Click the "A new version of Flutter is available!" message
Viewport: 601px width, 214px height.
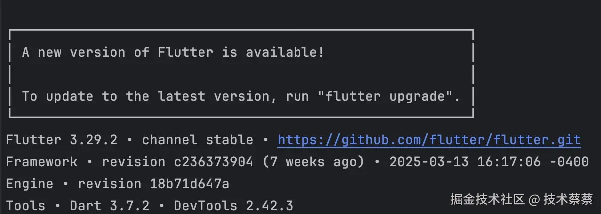pos(173,52)
